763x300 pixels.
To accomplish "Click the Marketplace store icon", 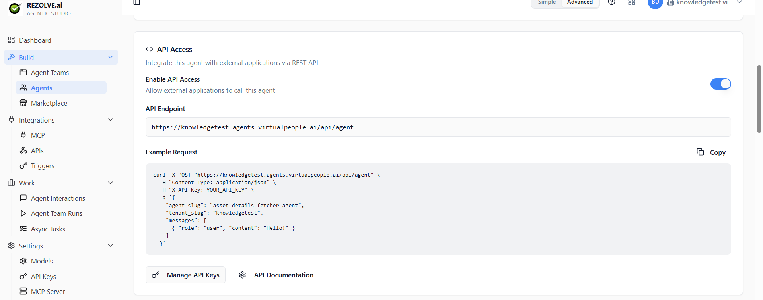I will coord(23,103).
